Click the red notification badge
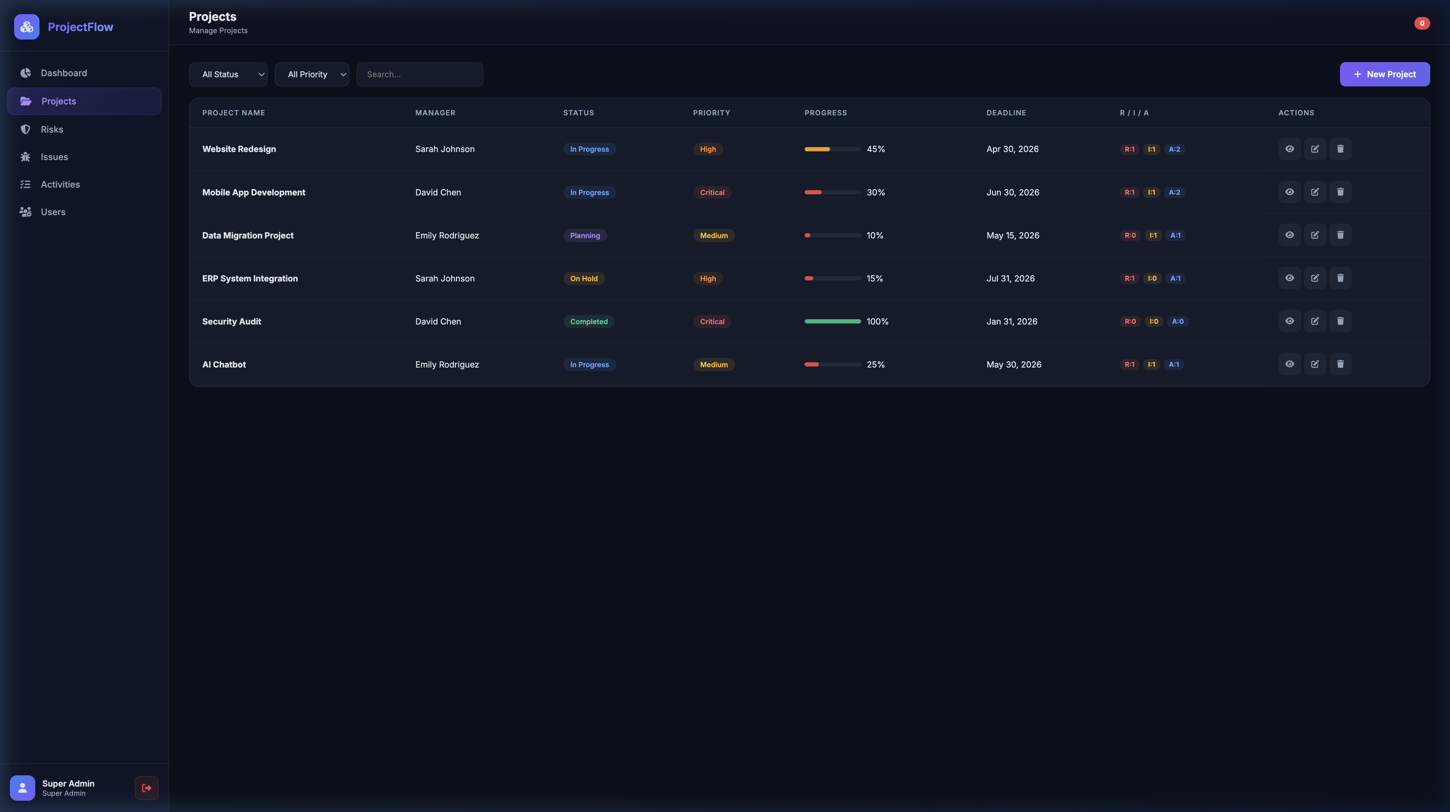Viewport: 1450px width, 812px height. tap(1421, 23)
